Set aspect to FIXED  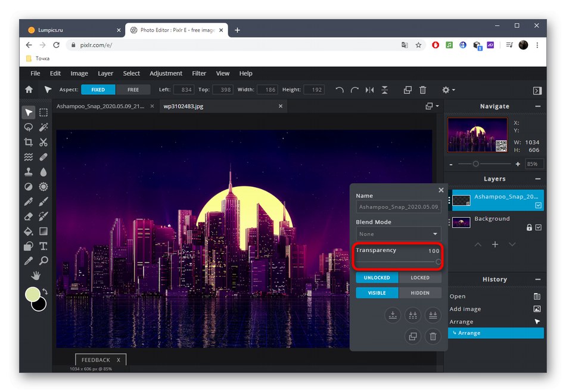point(98,89)
